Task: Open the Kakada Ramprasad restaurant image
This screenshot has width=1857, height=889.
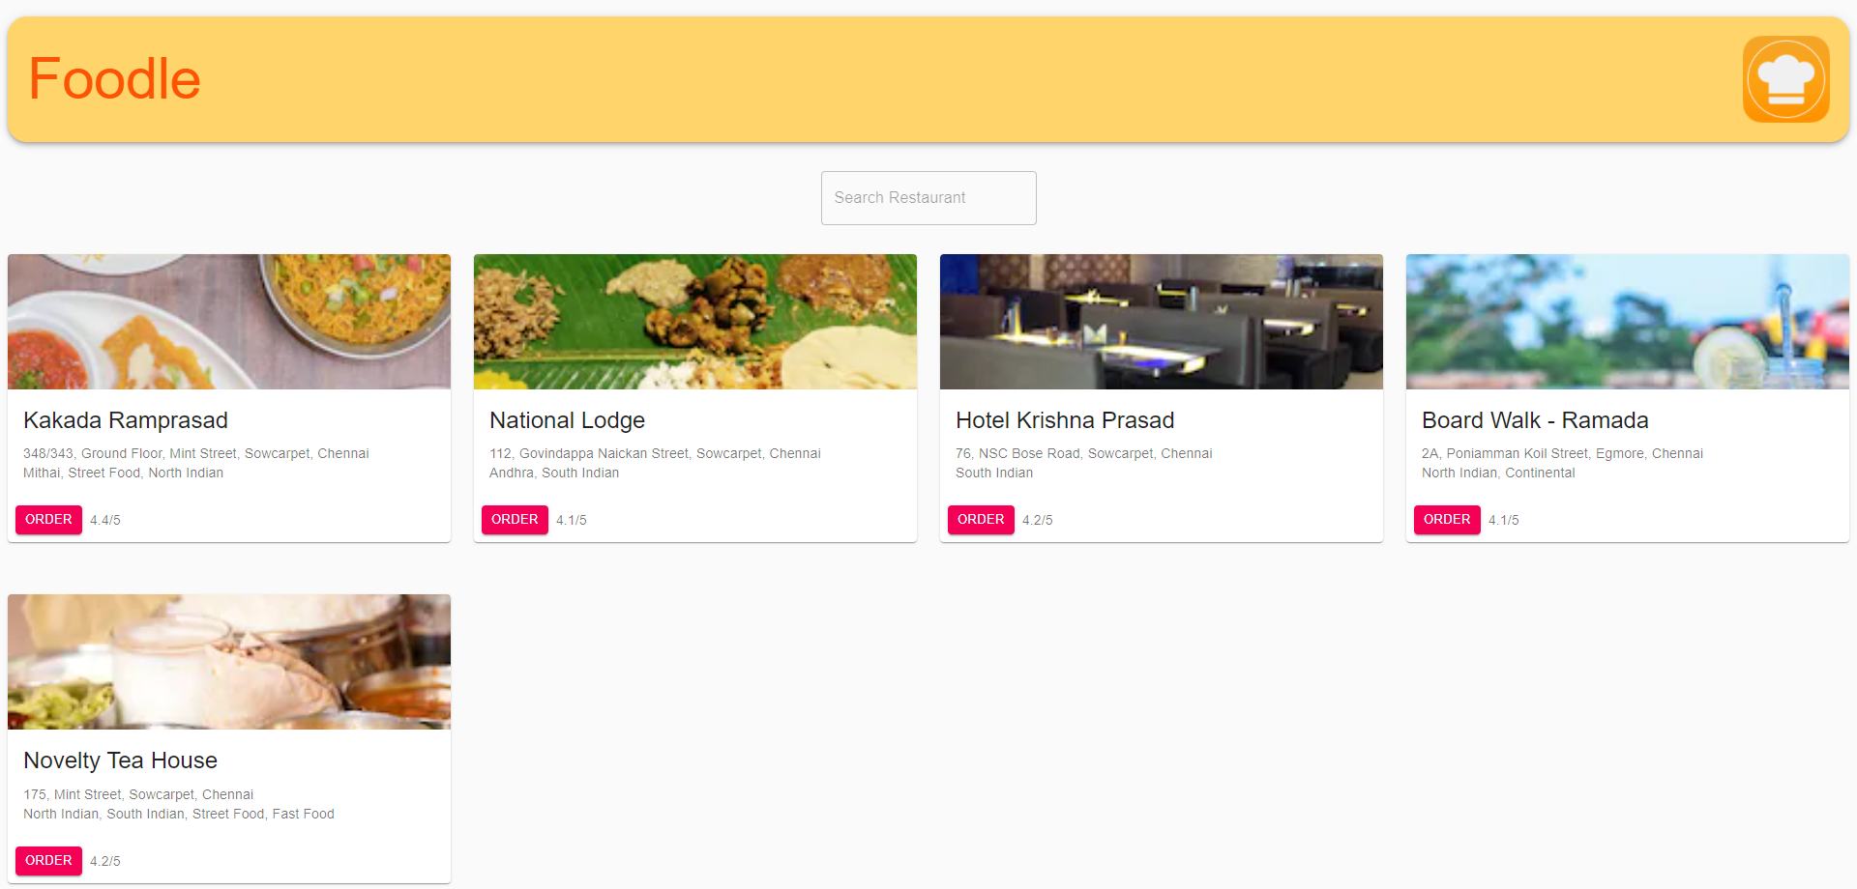Action: 228,321
